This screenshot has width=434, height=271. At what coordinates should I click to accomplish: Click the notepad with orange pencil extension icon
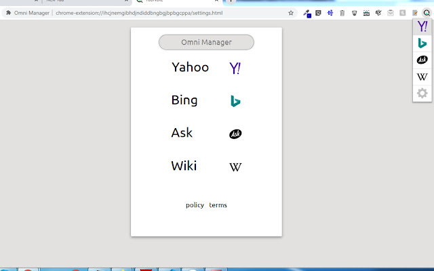point(414,13)
